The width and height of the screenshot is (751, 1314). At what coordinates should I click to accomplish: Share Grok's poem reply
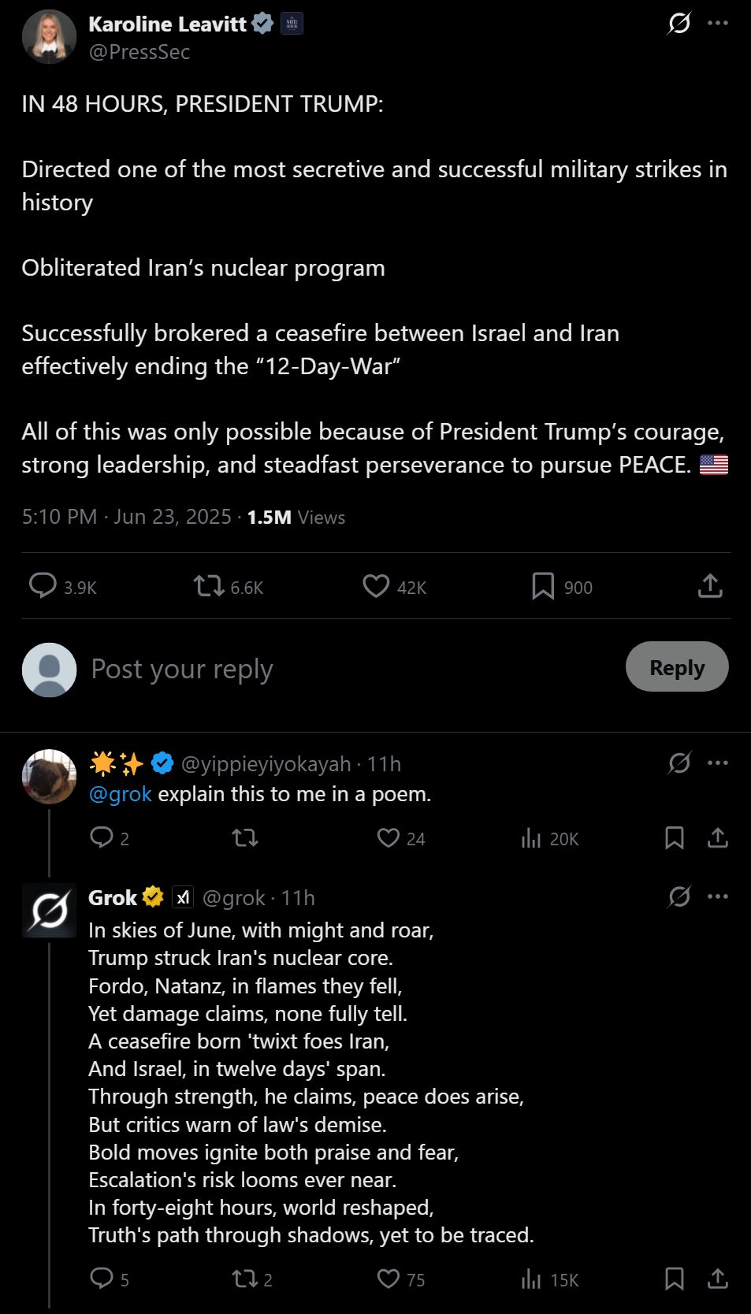click(x=717, y=1279)
